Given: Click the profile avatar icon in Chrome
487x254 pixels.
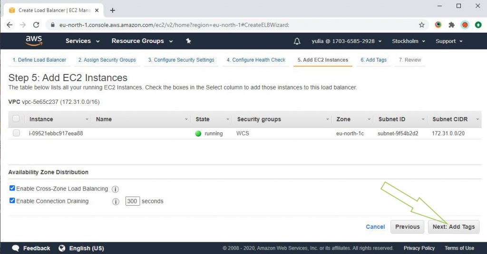Looking at the screenshot, I should coord(465,25).
